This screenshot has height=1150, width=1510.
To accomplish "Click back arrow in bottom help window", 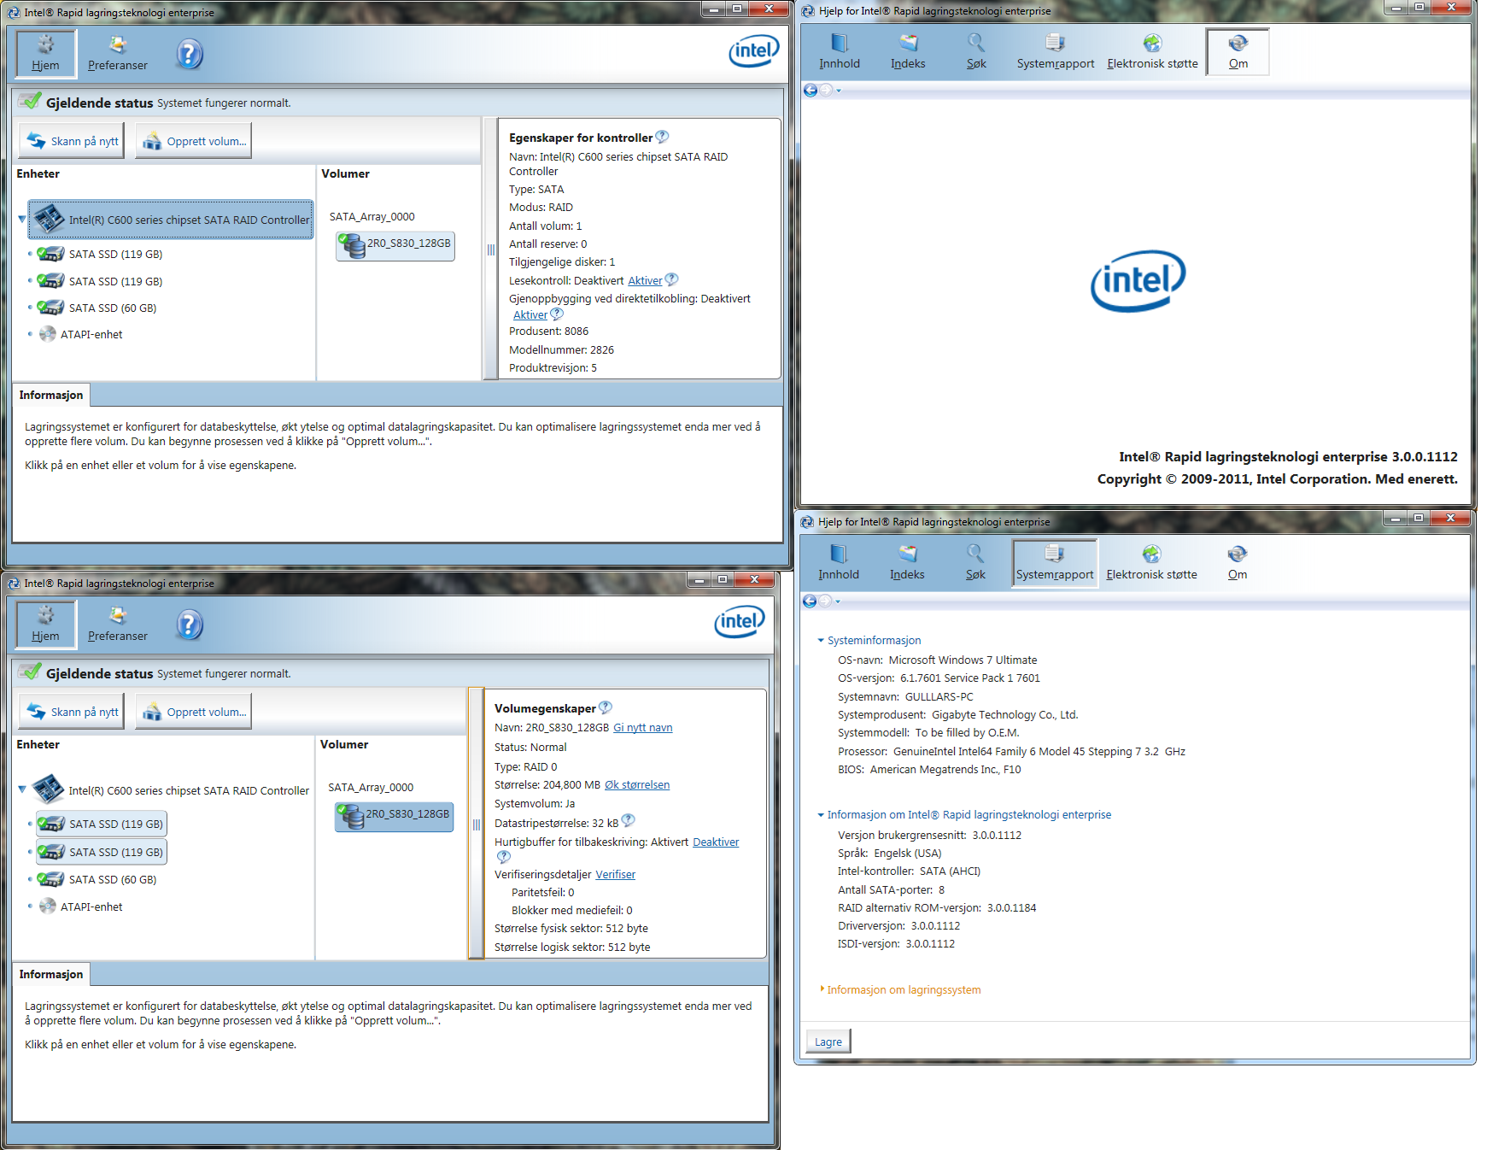I will point(810,601).
